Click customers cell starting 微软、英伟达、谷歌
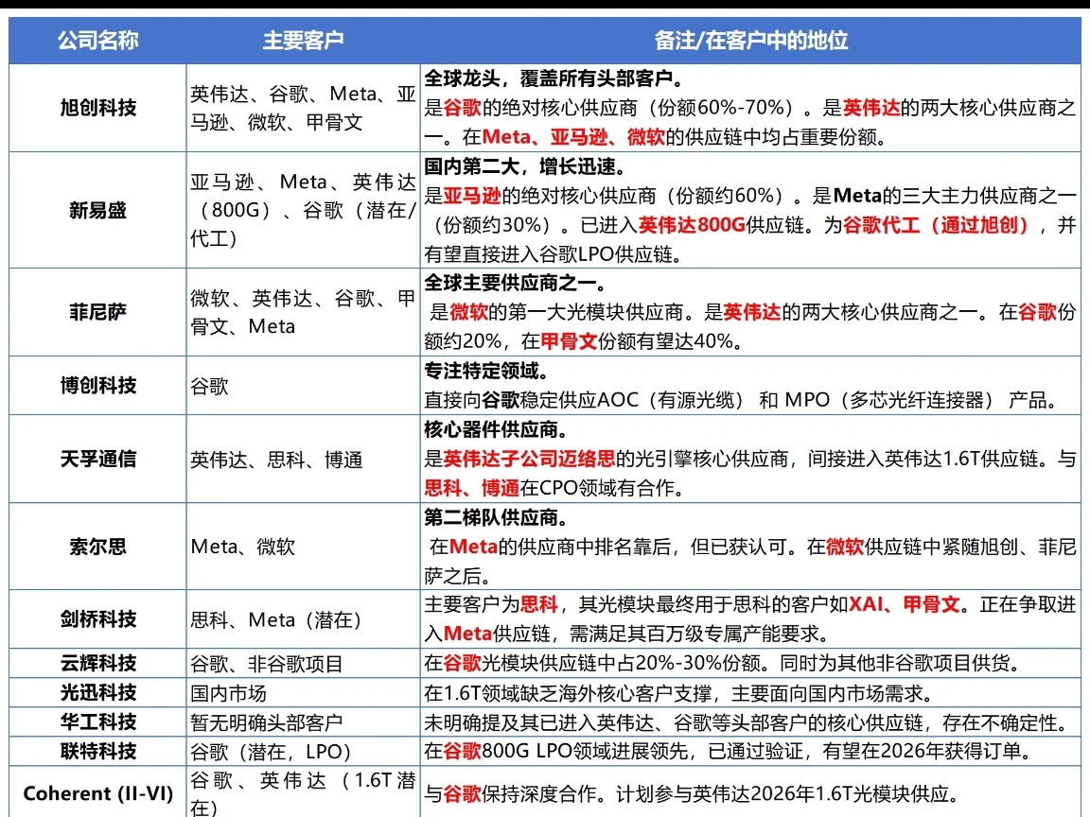 tap(303, 312)
